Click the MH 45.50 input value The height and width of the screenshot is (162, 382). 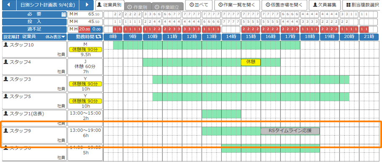pyautogui.click(x=85, y=22)
